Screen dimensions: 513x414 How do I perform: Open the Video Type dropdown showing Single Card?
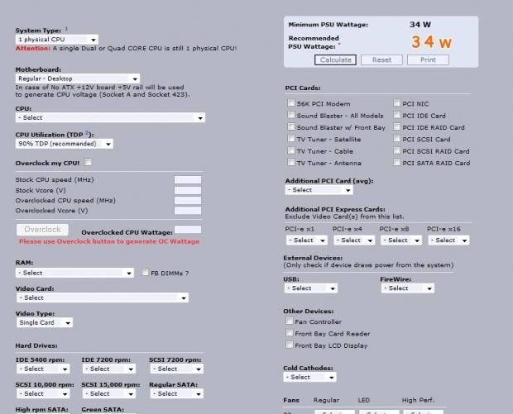click(x=45, y=322)
